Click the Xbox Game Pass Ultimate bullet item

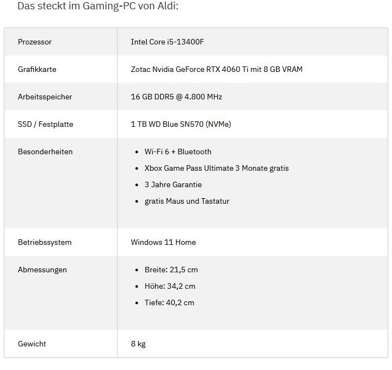pos(216,168)
